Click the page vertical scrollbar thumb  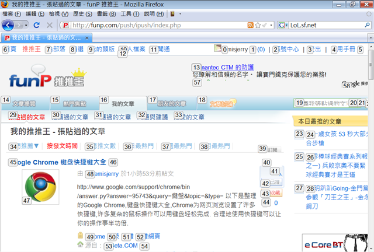click(x=371, y=64)
